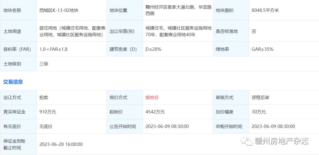This screenshot has height=155, width=319.
Task: Click the 资格后审 value
Action: (x=261, y=97)
